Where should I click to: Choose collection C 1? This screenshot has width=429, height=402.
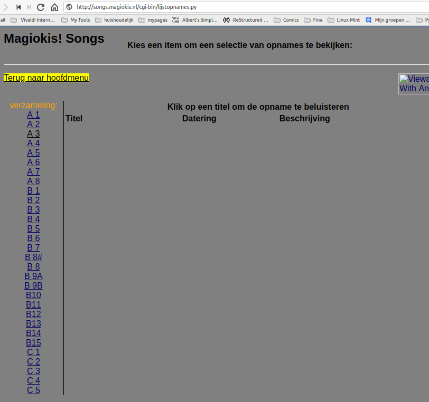pyautogui.click(x=33, y=352)
